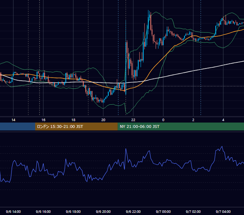Click the 9/6 20:00 date label
This screenshot has height=215, width=244.
(103, 211)
